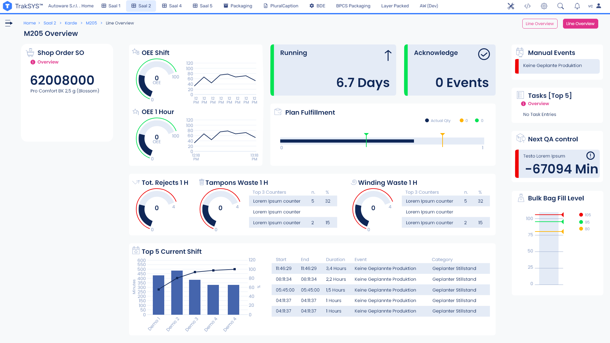Viewport: 610px width, 343px height.
Task: Switch to the Saal 4 tab
Action: 172,6
